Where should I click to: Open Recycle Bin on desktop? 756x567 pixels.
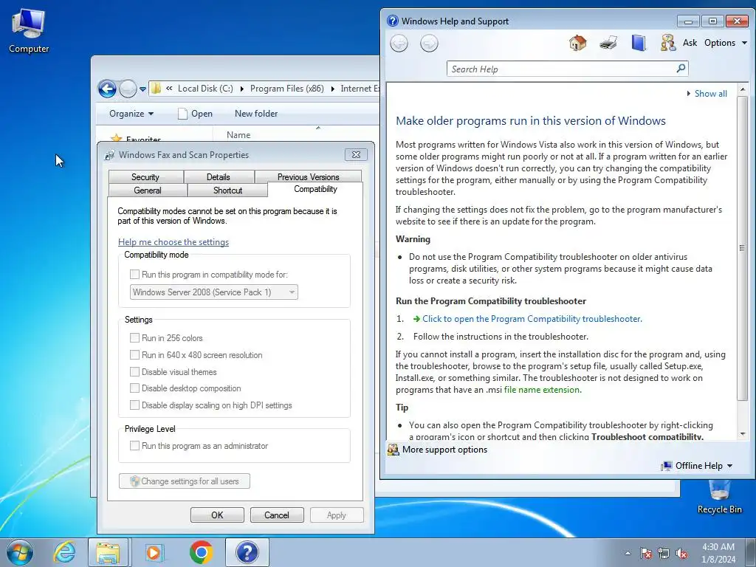[719, 497]
